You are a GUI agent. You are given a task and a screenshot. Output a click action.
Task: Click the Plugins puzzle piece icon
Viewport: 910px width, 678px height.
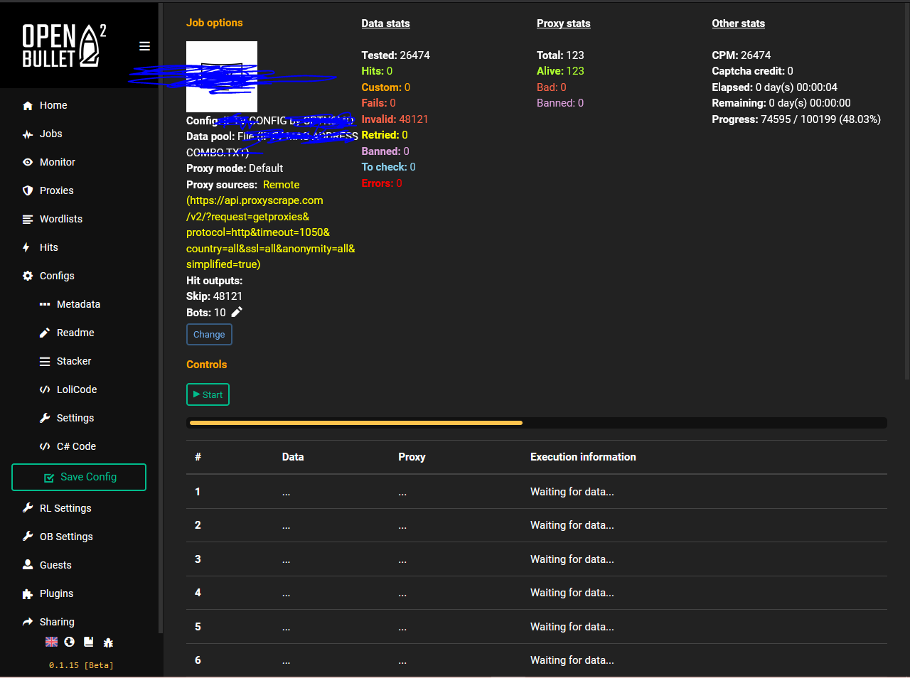(x=28, y=593)
